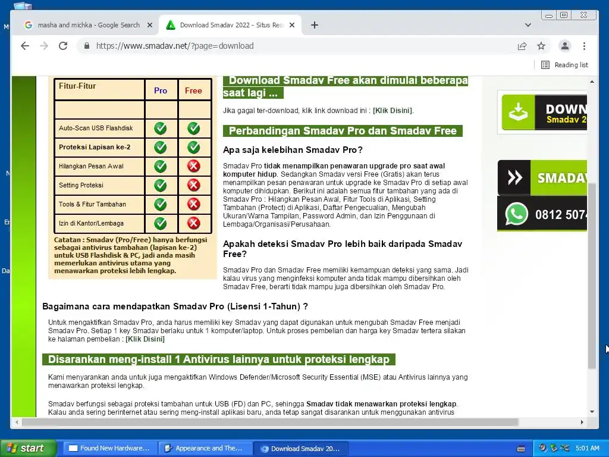
Task: Click green check for Proteksi Lapisan ke-2 Pro
Action: pyautogui.click(x=161, y=148)
